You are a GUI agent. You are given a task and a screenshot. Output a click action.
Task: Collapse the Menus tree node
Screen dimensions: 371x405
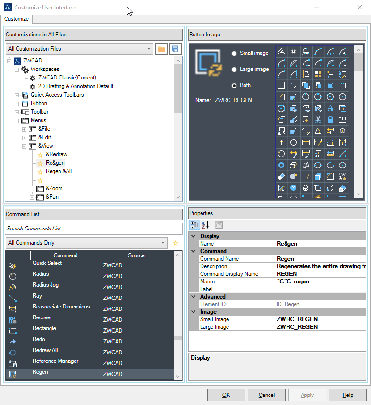17,121
